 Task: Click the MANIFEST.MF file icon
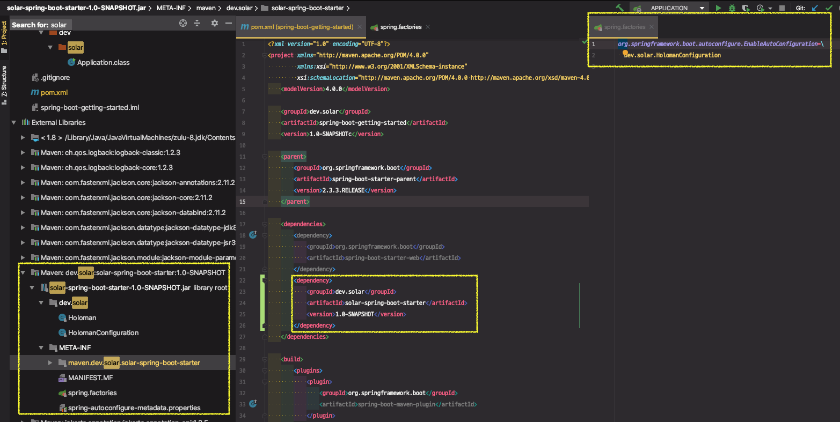(x=62, y=377)
